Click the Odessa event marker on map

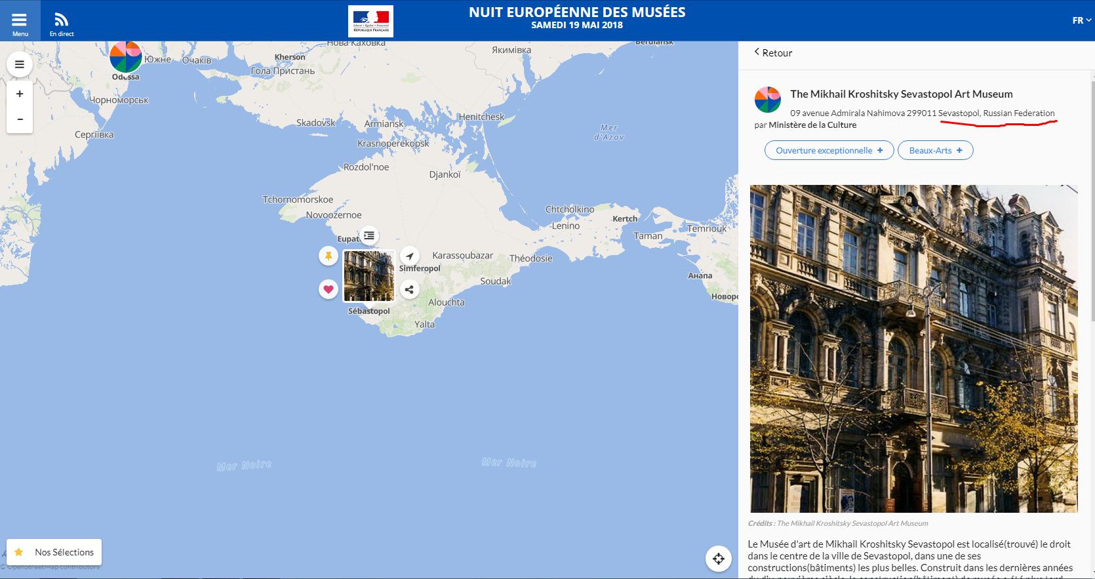(x=125, y=57)
